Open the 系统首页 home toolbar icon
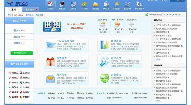Viewport: 191px width, 105px height. (50, 5)
